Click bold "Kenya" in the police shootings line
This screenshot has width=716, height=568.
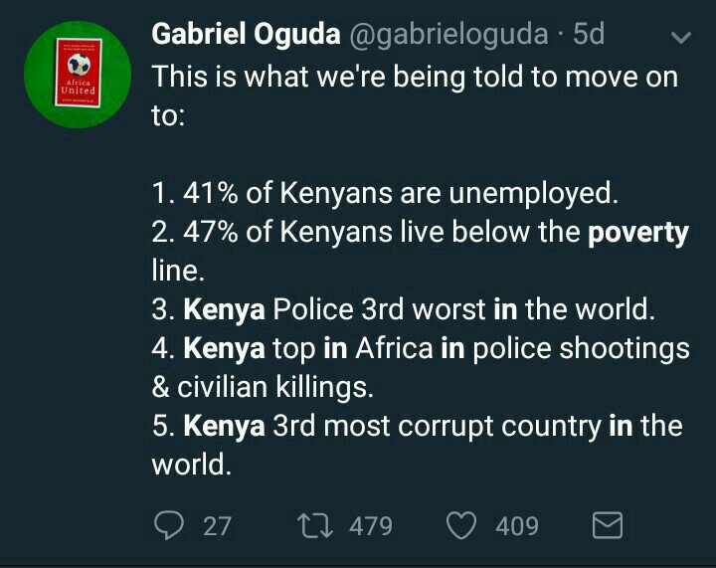tap(224, 348)
